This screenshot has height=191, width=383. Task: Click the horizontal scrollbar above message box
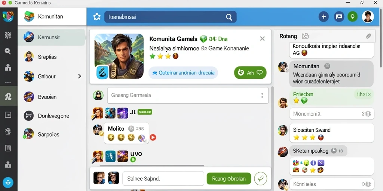(152, 166)
